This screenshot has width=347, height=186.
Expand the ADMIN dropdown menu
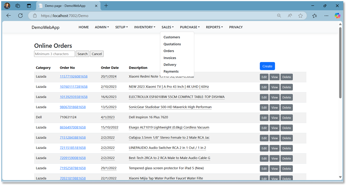pos(102,27)
